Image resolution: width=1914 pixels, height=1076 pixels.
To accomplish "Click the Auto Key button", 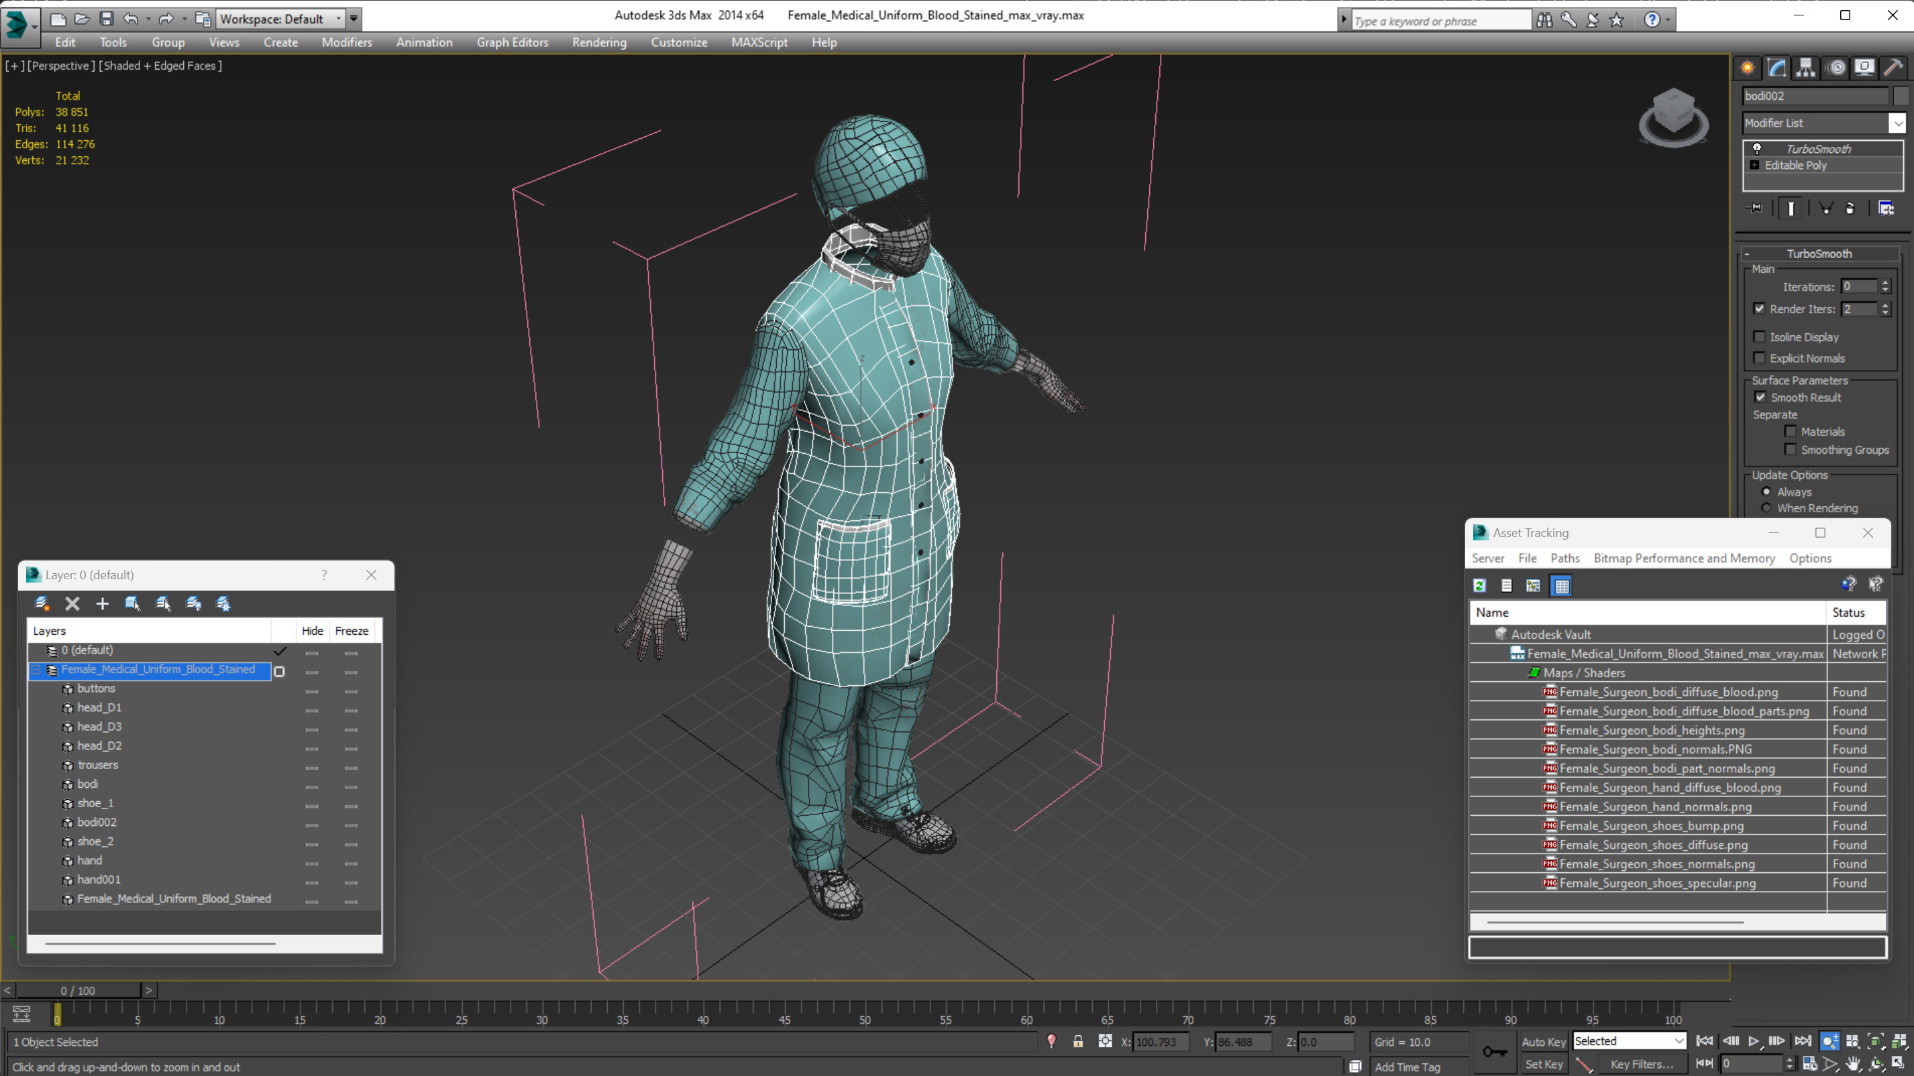I will click(1543, 1042).
